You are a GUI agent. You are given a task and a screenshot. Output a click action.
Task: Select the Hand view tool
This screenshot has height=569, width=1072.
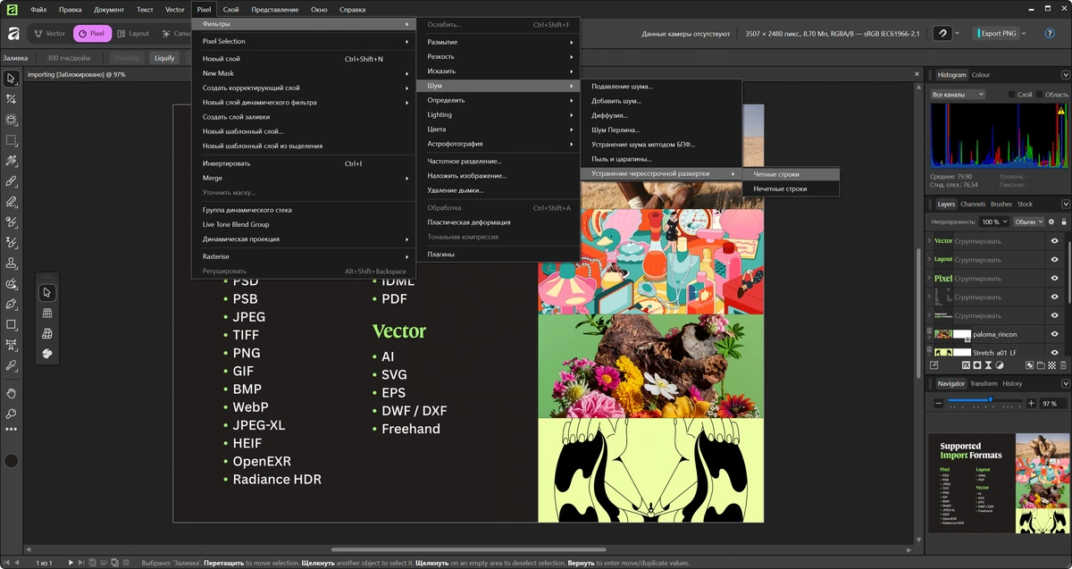pos(11,393)
